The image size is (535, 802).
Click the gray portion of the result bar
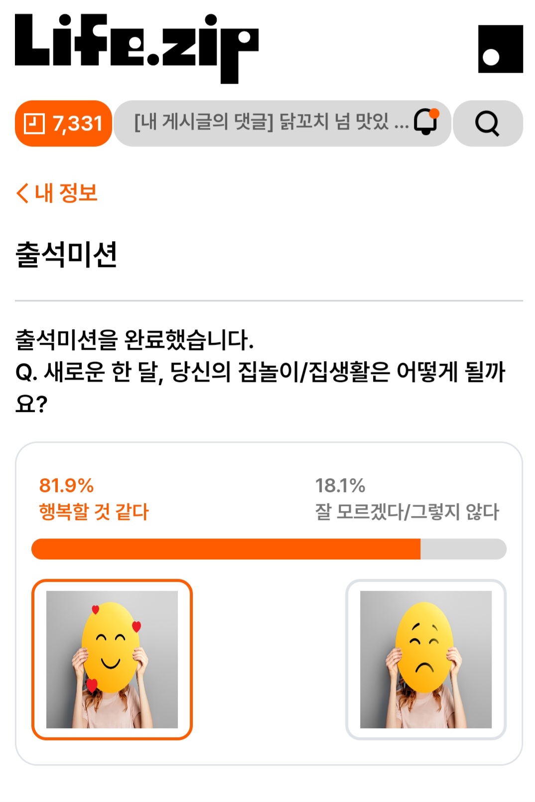(x=464, y=549)
